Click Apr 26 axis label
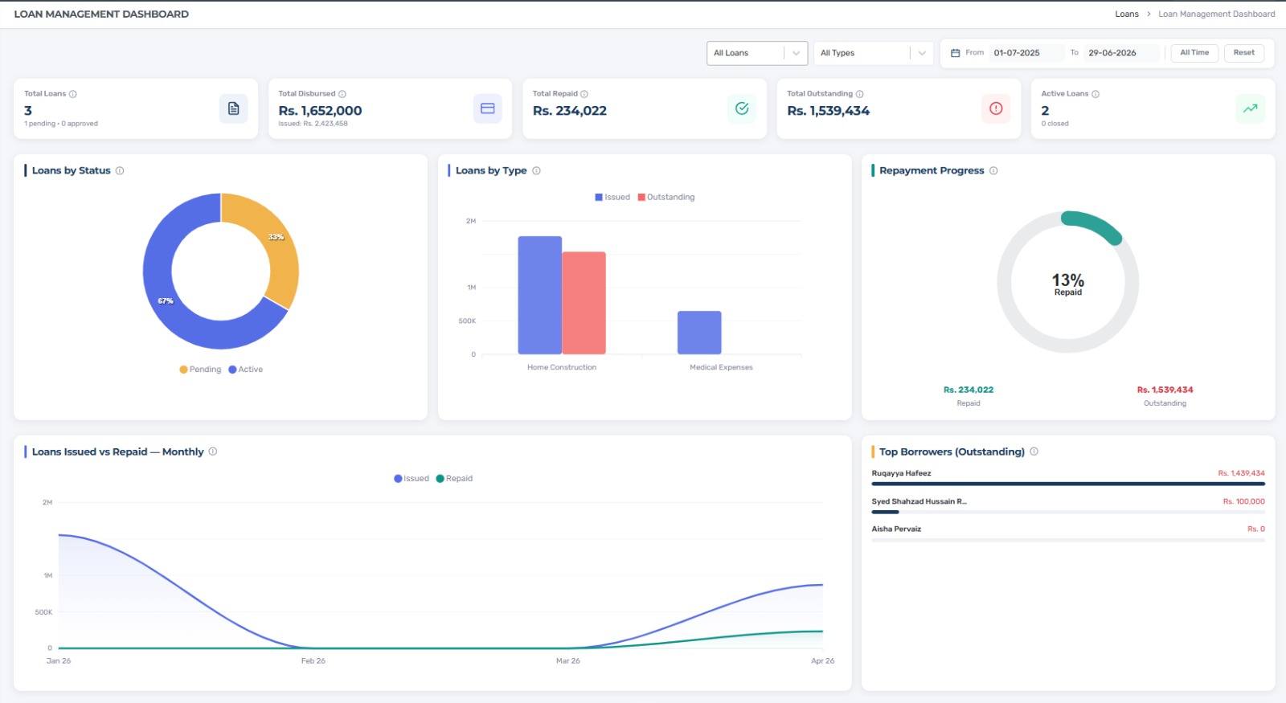1286x703 pixels. click(822, 661)
